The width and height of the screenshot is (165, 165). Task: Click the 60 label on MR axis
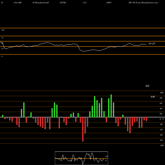[x=161, y=103]
